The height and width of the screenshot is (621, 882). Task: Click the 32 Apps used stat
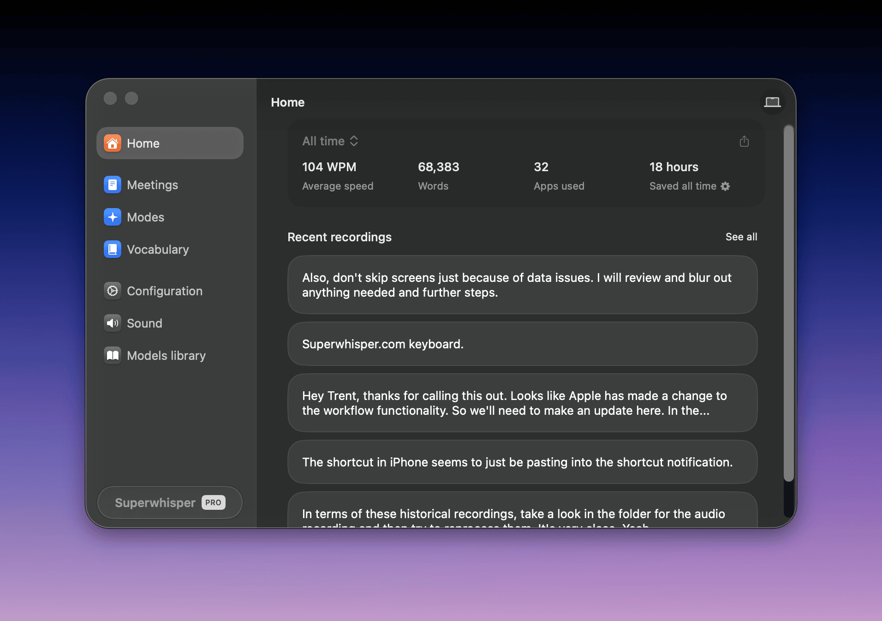(x=559, y=176)
